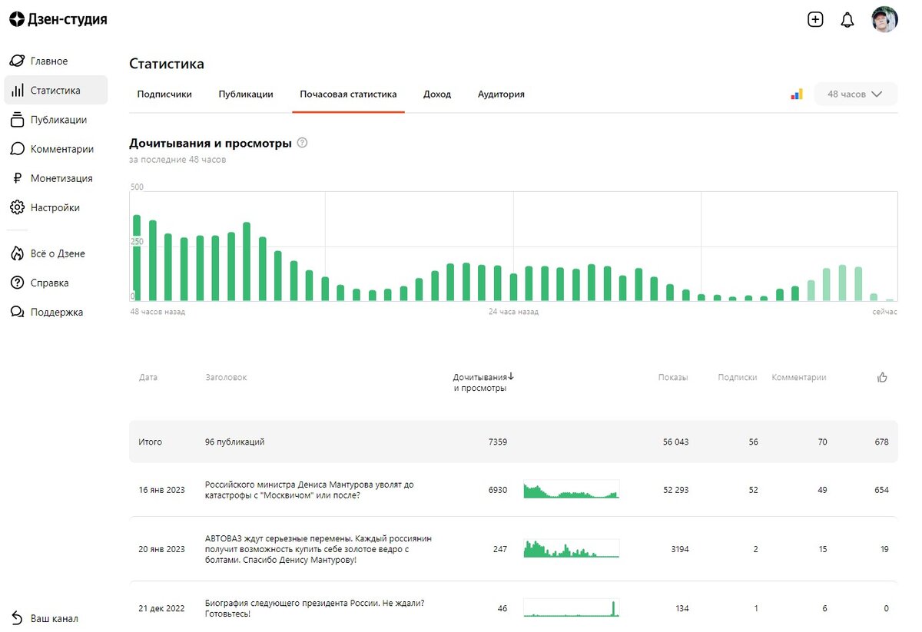The height and width of the screenshot is (632, 922).
Task: Click the Комментарии column header
Action: (799, 377)
